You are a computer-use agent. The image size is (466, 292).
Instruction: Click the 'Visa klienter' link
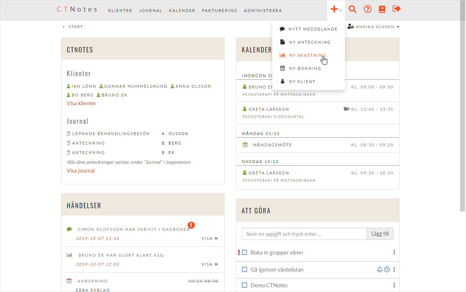81,103
